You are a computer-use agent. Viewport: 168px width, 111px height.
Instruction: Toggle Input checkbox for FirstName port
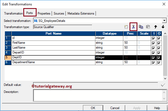153,43
